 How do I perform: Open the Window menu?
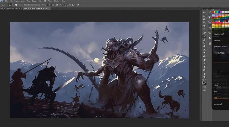pos(57,1)
